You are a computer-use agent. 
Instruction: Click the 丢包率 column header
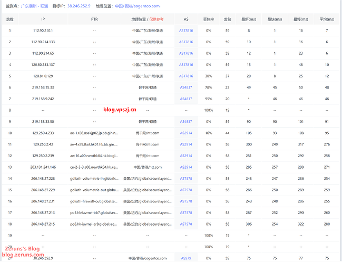[x=209, y=19]
